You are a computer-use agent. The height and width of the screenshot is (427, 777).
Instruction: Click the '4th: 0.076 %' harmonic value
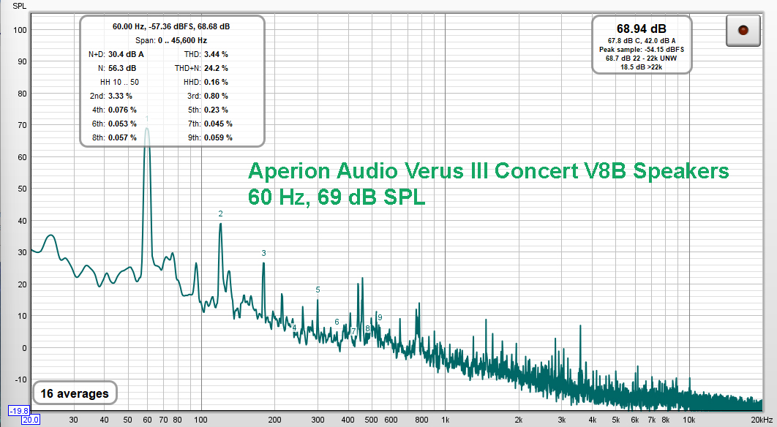tap(114, 110)
